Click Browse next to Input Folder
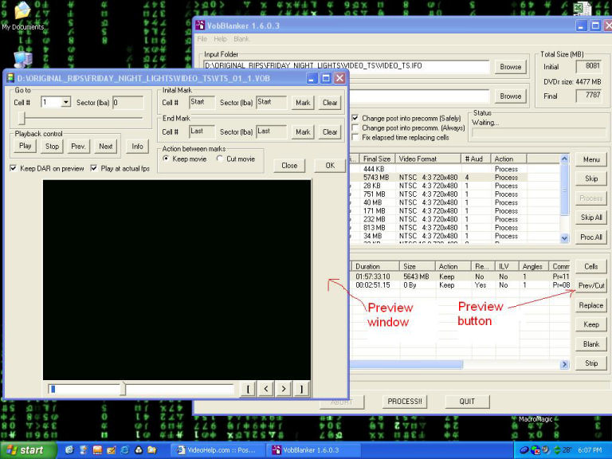Screen dimensions: 612x459 coord(511,67)
